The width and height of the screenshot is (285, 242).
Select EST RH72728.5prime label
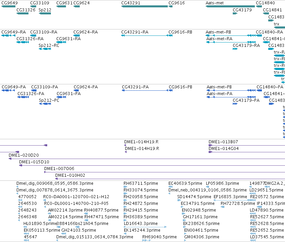point(238,204)
